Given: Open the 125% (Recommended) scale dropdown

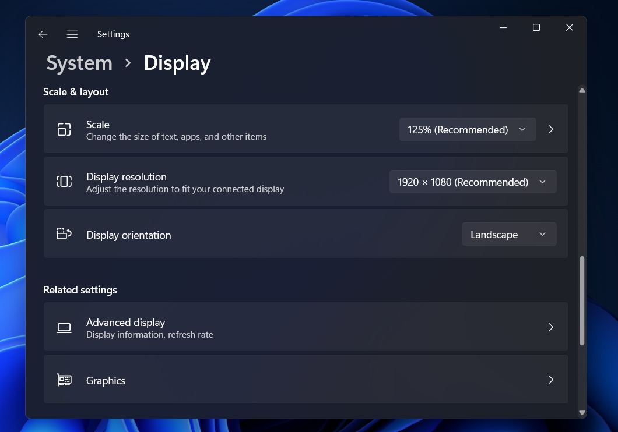Looking at the screenshot, I should click(468, 129).
